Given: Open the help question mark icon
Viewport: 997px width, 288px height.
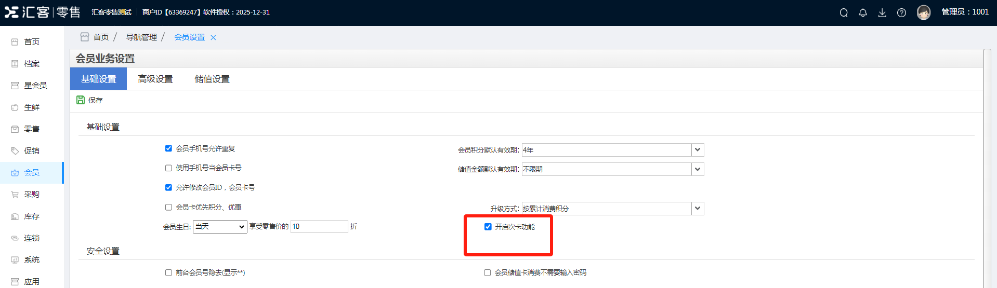Looking at the screenshot, I should 901,13.
